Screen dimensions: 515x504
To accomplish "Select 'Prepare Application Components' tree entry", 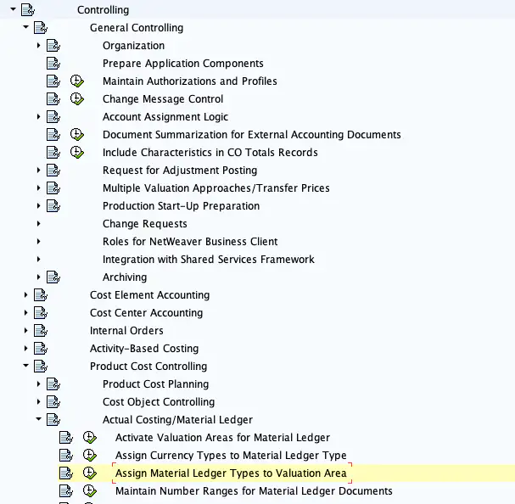I will [x=183, y=63].
